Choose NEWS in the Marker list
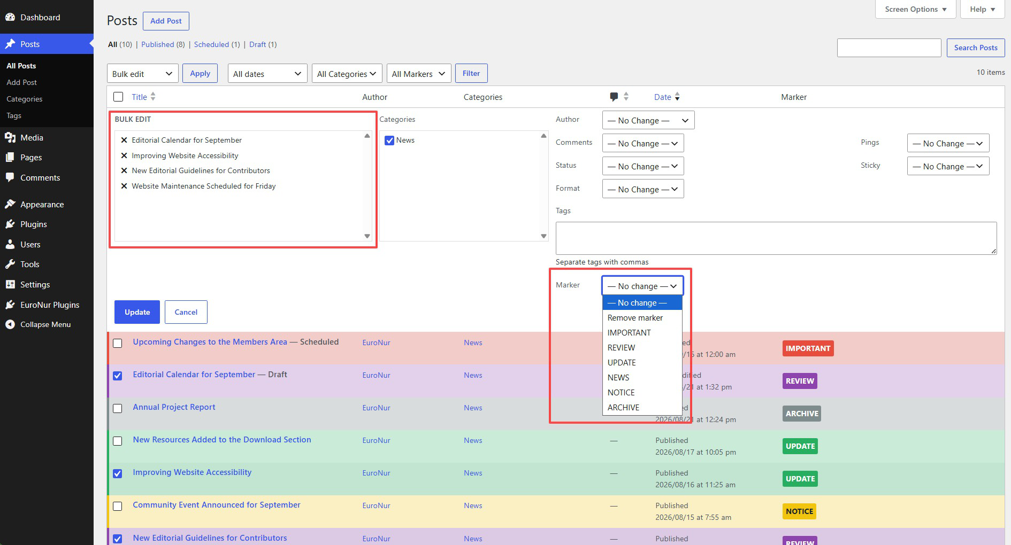The width and height of the screenshot is (1011, 545). click(x=642, y=378)
